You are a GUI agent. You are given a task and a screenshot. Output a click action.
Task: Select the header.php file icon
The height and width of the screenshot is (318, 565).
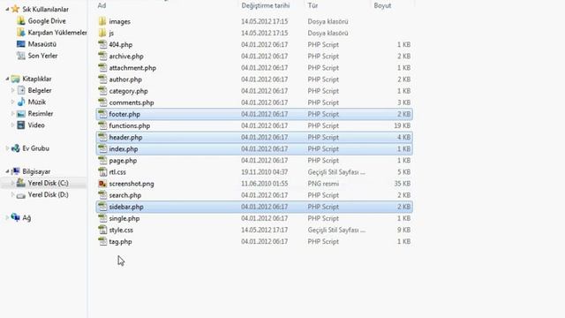(102, 137)
